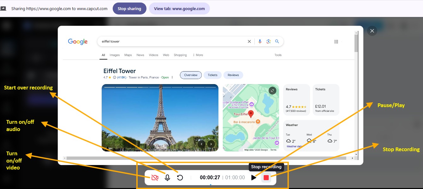This screenshot has width=423, height=189.
Task: Show the next Eiffel Tower photo
Action: pyautogui.click(x=211, y=144)
